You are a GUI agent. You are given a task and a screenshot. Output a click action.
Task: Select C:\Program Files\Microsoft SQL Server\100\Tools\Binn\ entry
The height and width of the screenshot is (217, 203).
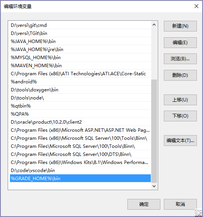pos(80,146)
